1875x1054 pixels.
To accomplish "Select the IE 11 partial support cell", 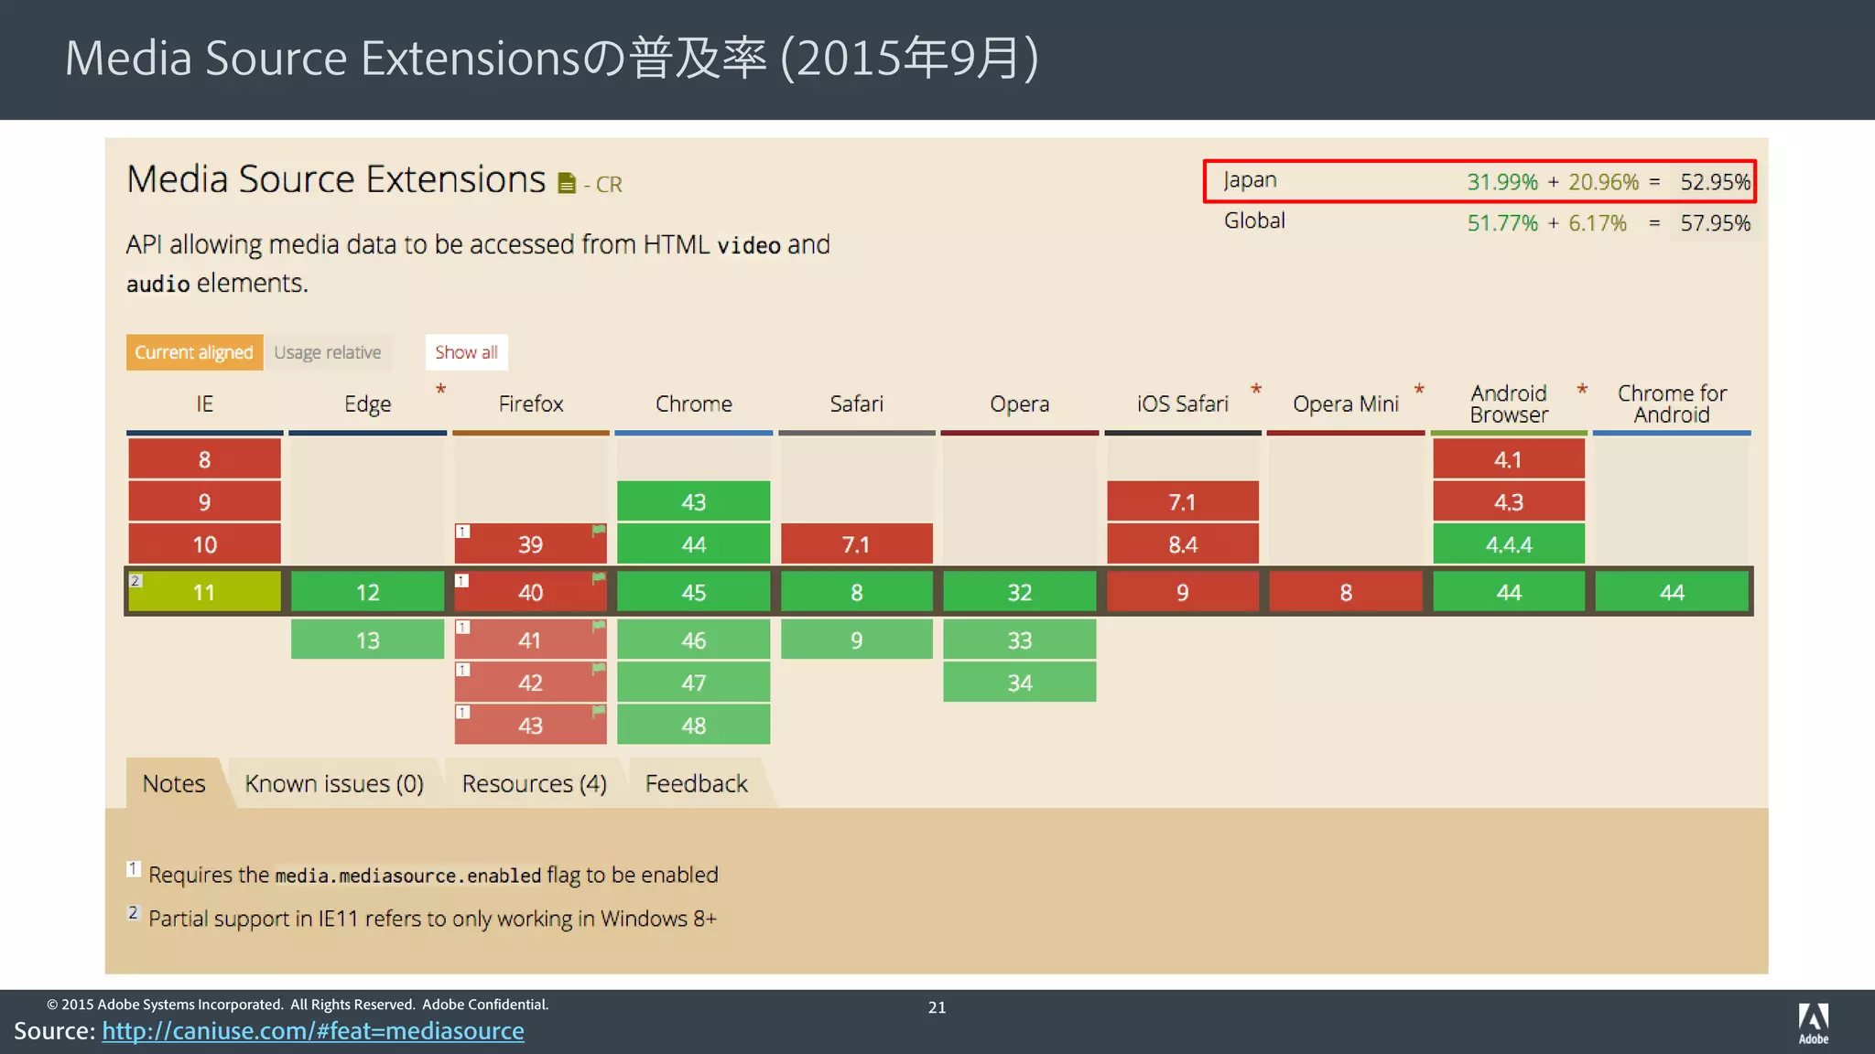I will click(204, 592).
